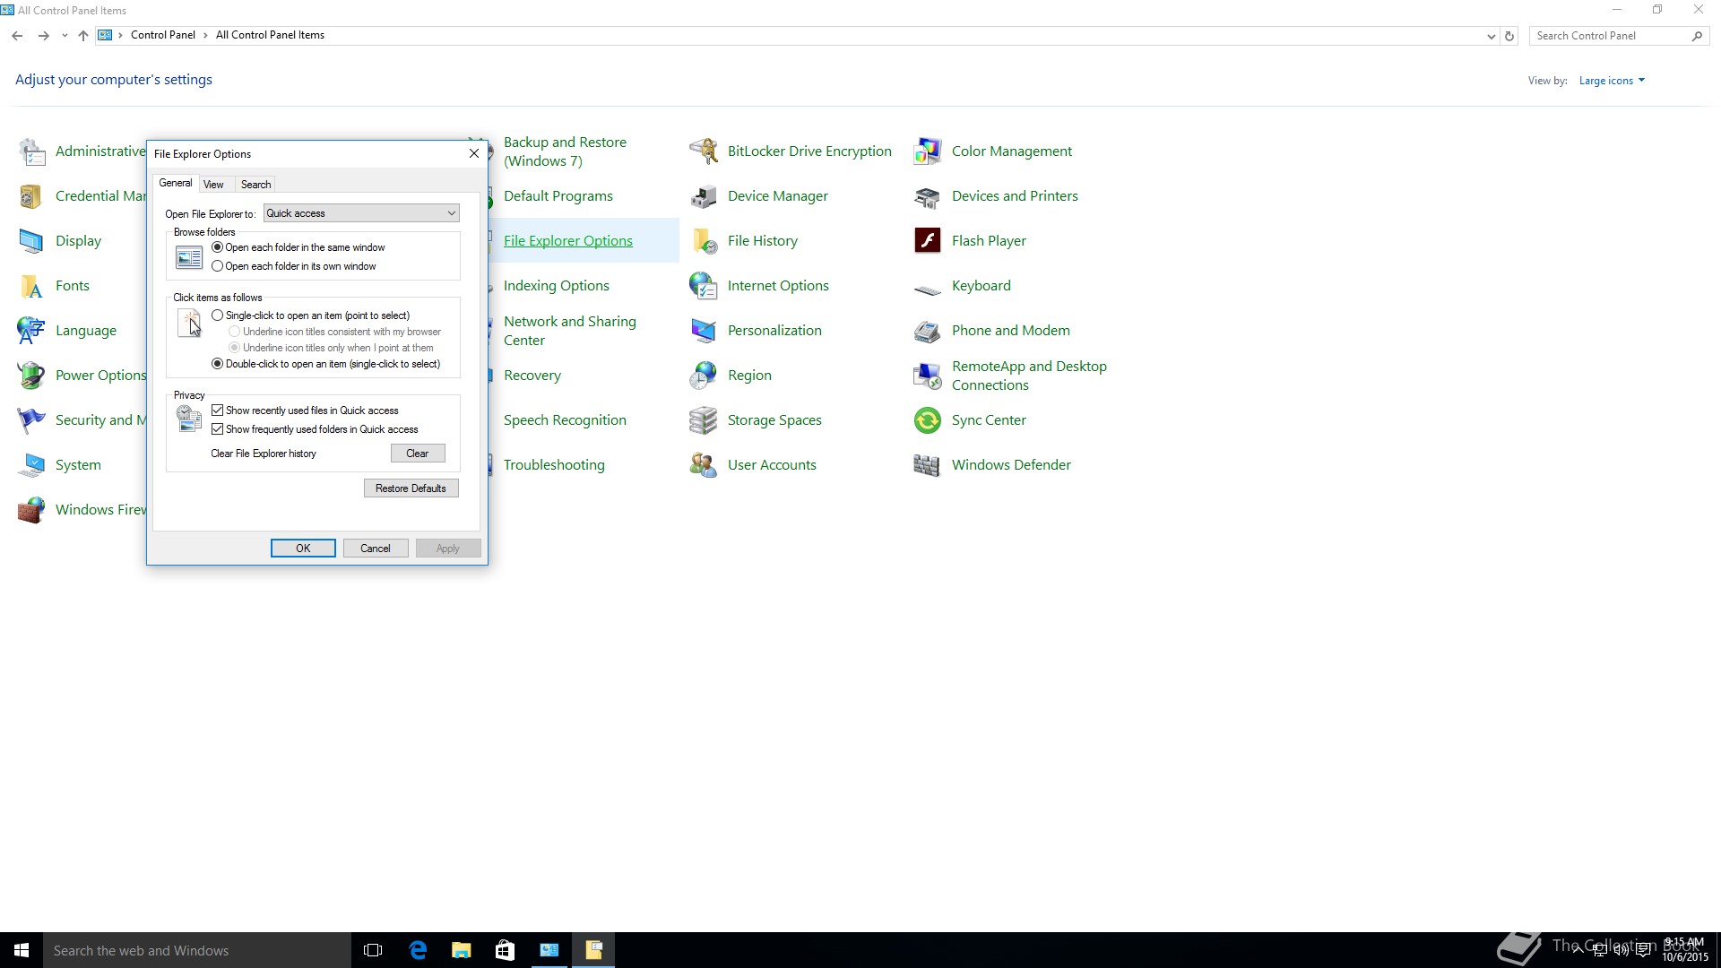The width and height of the screenshot is (1721, 968).
Task: Open the Power Options icon
Action: tap(31, 376)
